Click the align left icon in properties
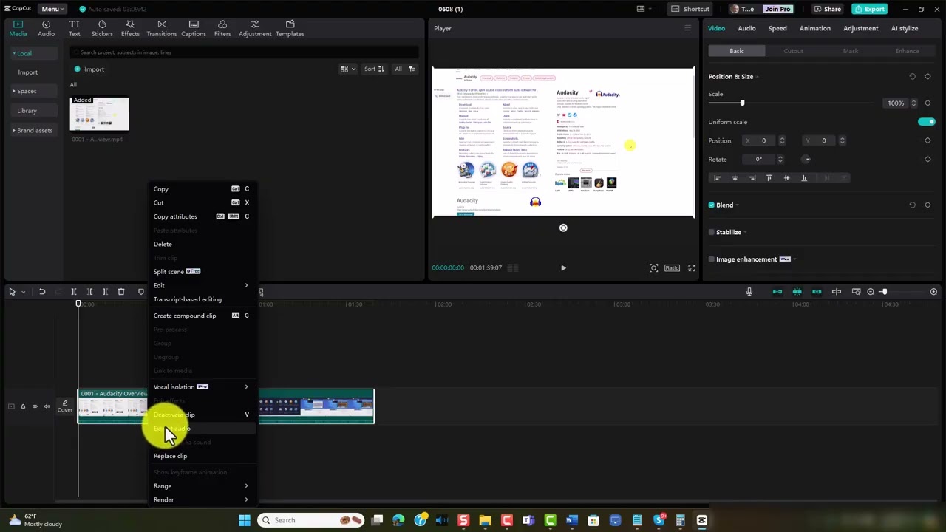This screenshot has height=532, width=946. (717, 178)
